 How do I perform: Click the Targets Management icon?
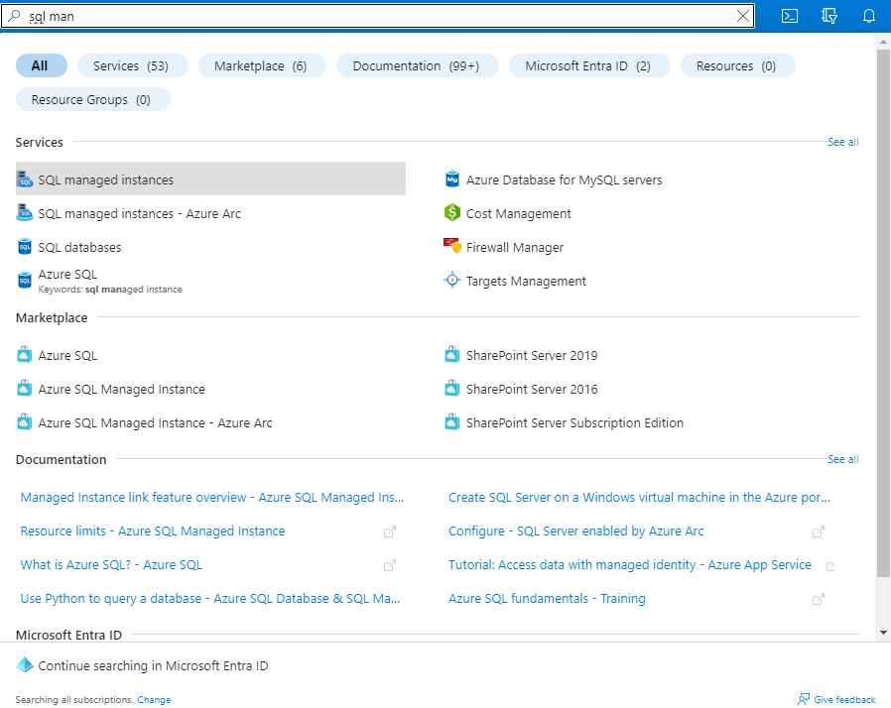tap(451, 281)
